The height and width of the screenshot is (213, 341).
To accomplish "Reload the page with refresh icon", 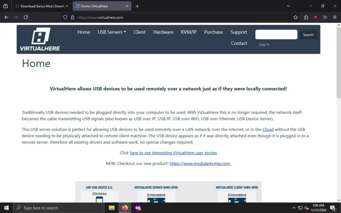I will coord(26,17).
